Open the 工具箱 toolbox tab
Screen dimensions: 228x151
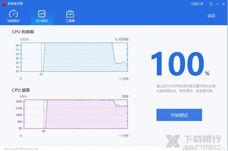70,16
